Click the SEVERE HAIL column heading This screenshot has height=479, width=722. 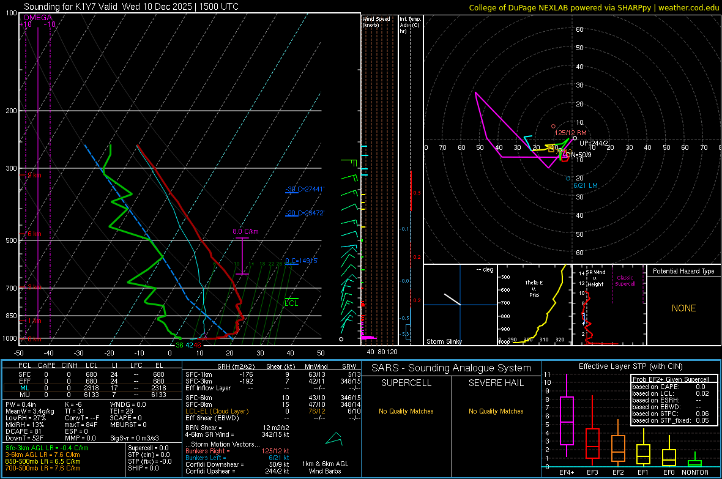coord(496,383)
